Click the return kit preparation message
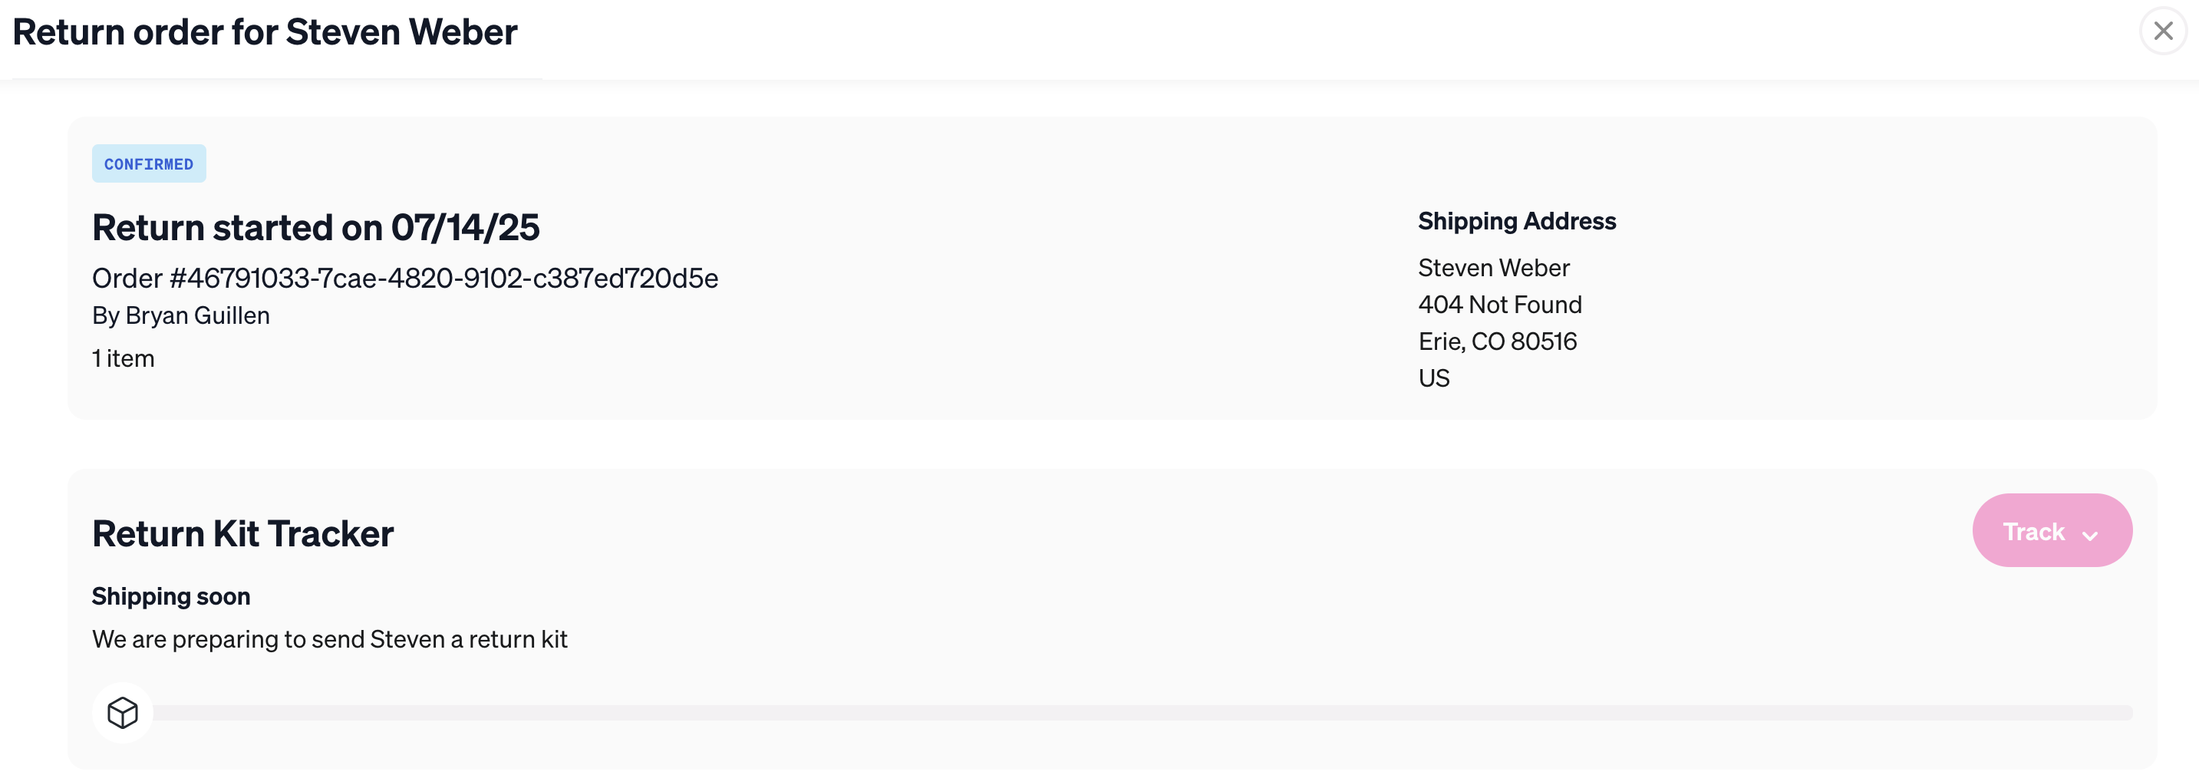 [329, 639]
